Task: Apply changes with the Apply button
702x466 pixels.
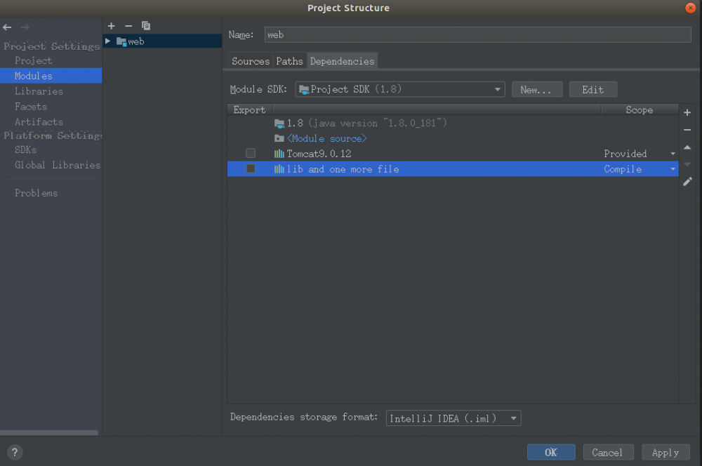Action: point(665,452)
